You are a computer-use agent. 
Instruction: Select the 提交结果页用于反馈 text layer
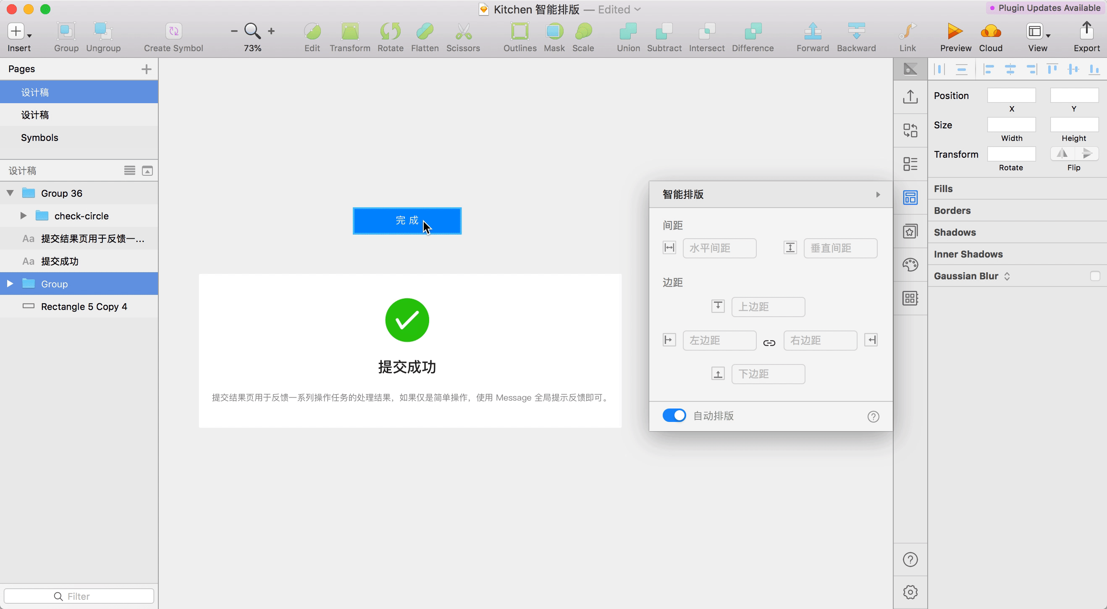tap(79, 239)
